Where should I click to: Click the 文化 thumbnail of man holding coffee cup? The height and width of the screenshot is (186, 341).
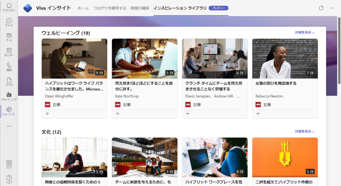74,157
